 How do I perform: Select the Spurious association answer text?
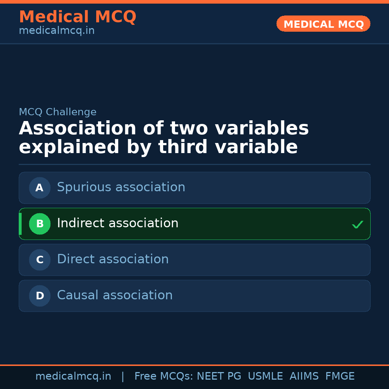tap(121, 187)
